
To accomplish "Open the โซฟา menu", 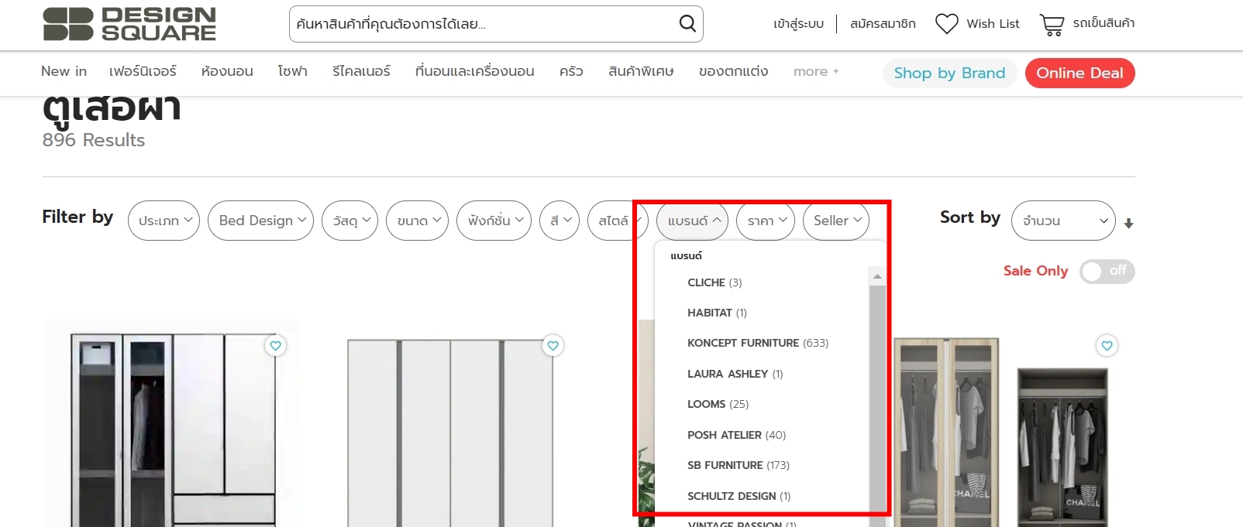I will pyautogui.click(x=292, y=71).
